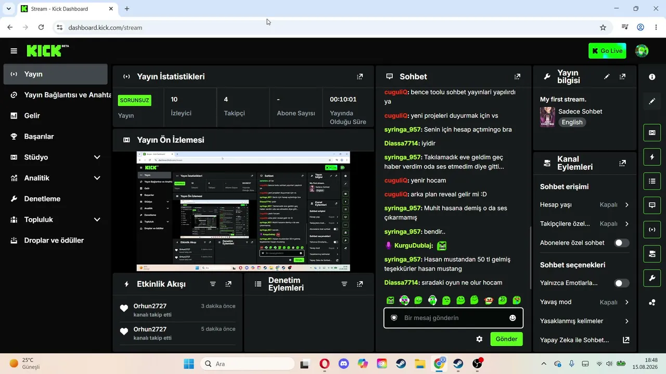
Task: Open Denetleme in the sidebar
Action: 55,199
